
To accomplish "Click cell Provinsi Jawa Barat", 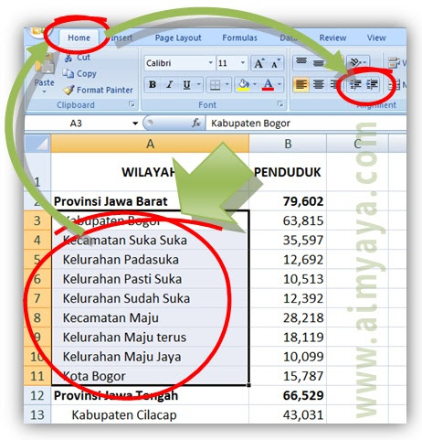I will (150, 201).
